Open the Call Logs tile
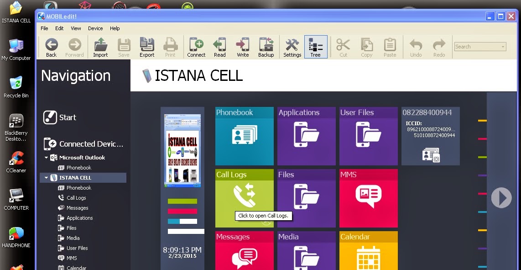The width and height of the screenshot is (521, 270). (x=245, y=198)
